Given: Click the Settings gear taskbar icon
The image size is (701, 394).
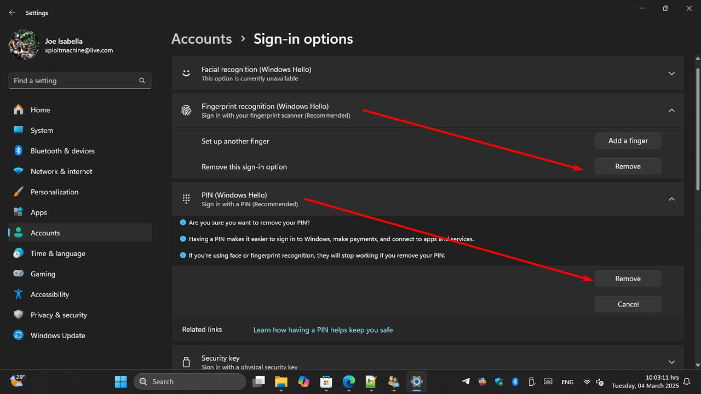Looking at the screenshot, I should 417,381.
